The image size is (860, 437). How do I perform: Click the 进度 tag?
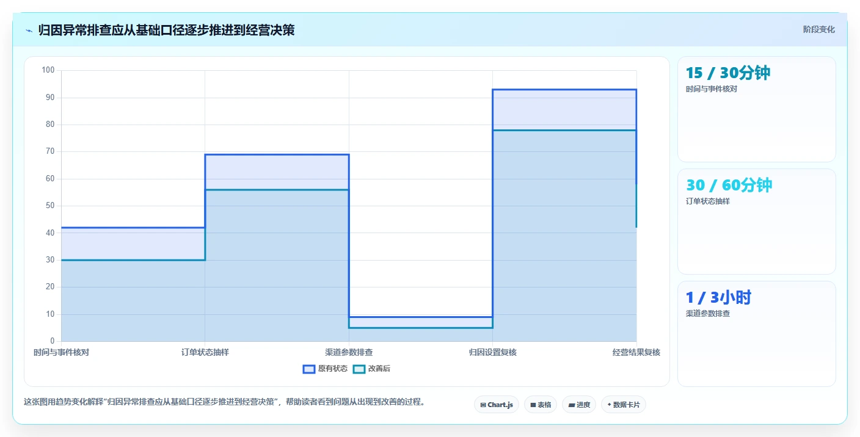click(579, 405)
